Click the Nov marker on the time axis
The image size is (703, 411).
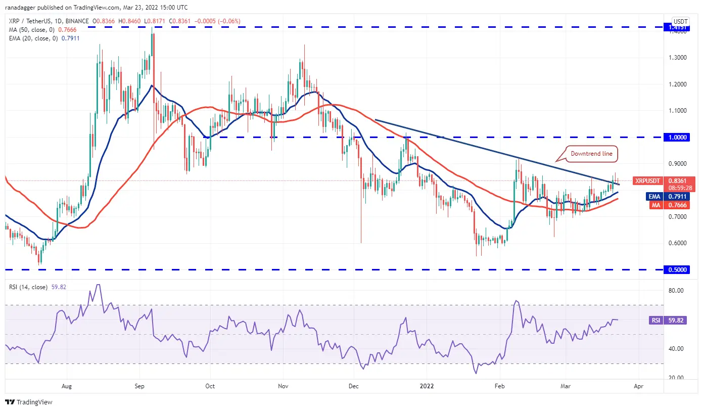(x=283, y=386)
